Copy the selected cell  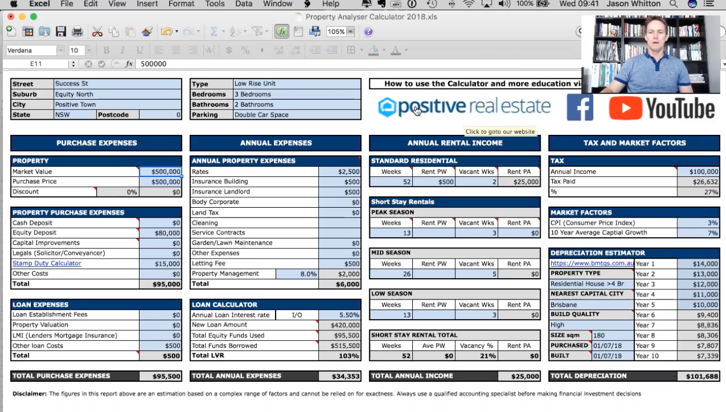coord(114,31)
